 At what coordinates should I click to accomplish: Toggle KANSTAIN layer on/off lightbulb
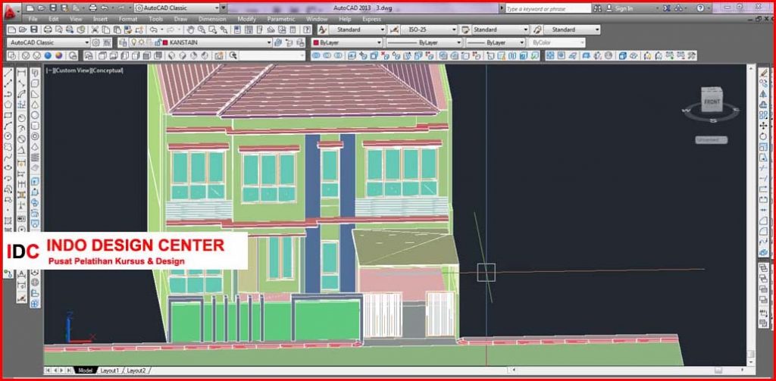coord(133,42)
